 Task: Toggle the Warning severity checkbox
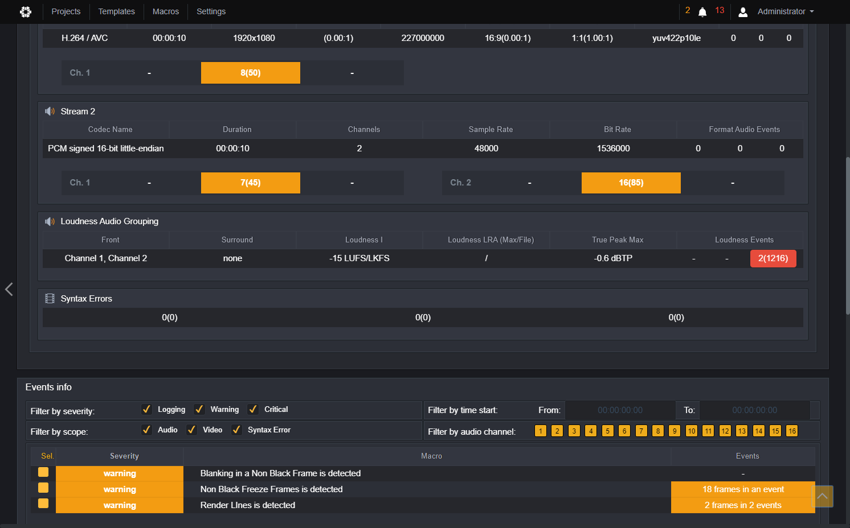click(199, 409)
